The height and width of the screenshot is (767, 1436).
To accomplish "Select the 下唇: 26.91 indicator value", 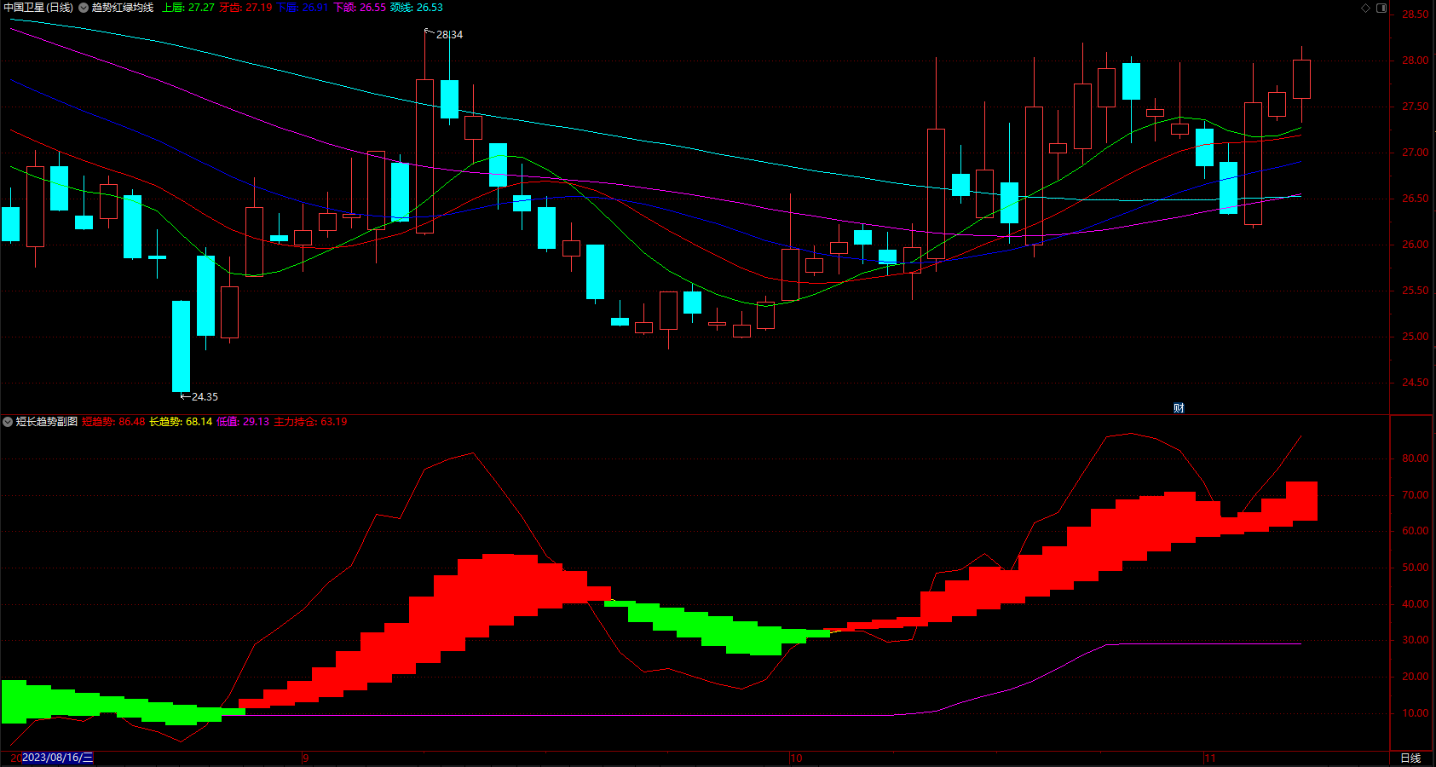I will [303, 8].
